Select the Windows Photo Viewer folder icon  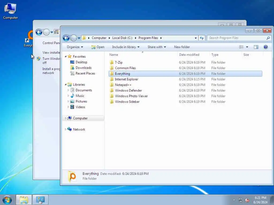click(112, 96)
